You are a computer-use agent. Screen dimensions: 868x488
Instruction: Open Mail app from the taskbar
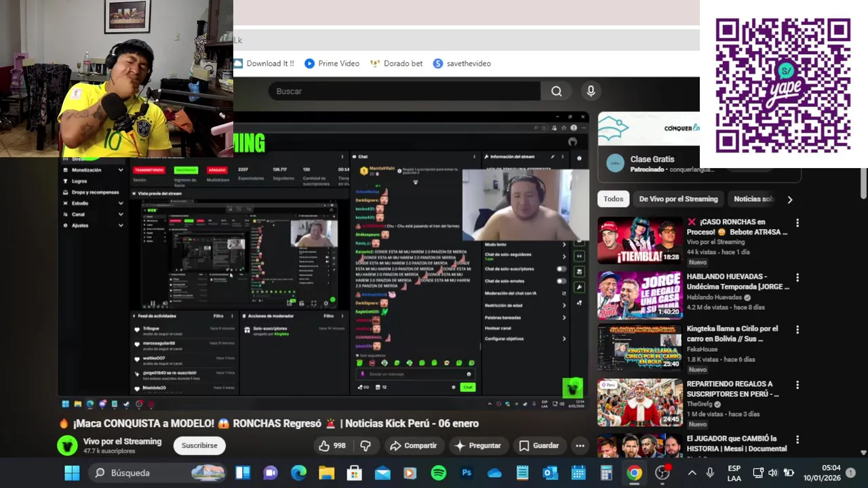(382, 472)
